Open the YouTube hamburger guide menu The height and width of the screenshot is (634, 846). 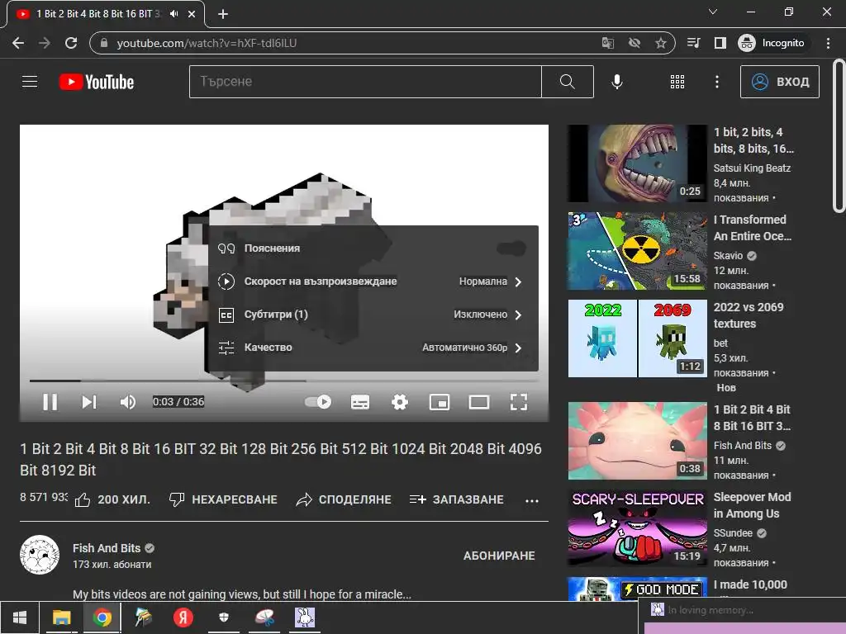[x=30, y=82]
